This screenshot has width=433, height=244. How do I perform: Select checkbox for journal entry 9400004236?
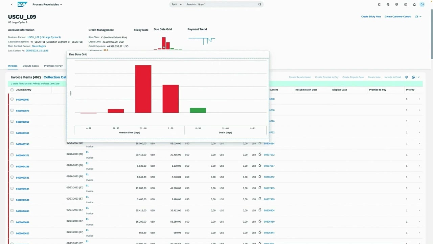pyautogui.click(x=12, y=166)
